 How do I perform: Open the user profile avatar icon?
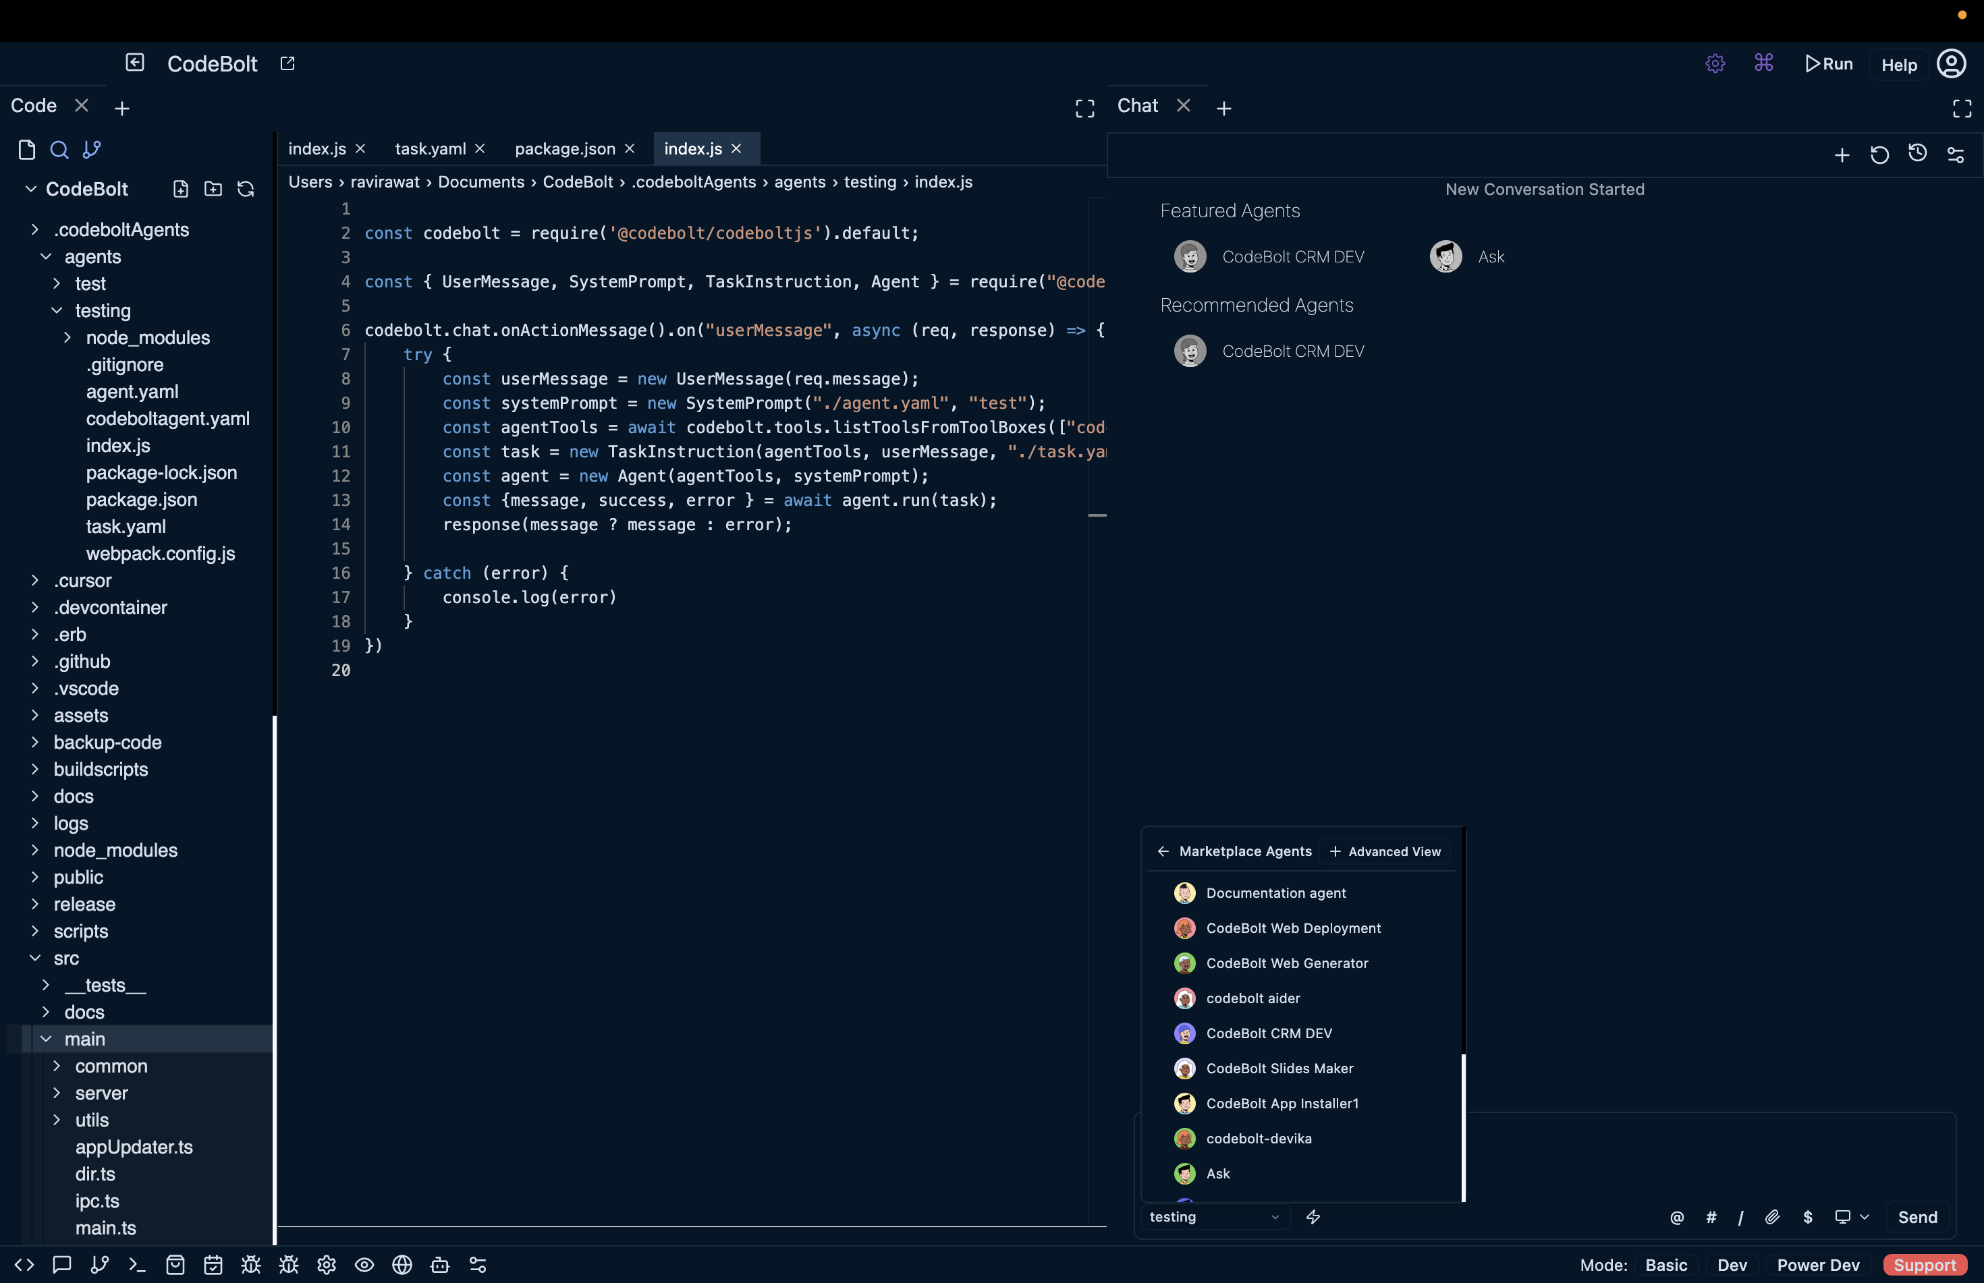[x=1952, y=63]
